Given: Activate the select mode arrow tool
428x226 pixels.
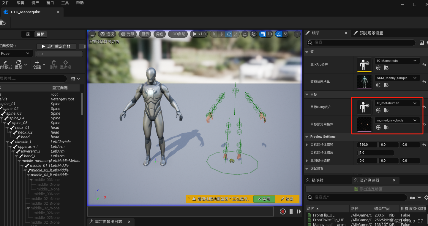Looking at the screenshot, I should tap(214, 34).
